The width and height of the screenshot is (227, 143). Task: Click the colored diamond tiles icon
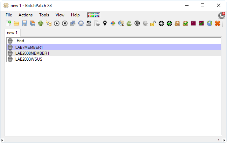pos(113,23)
